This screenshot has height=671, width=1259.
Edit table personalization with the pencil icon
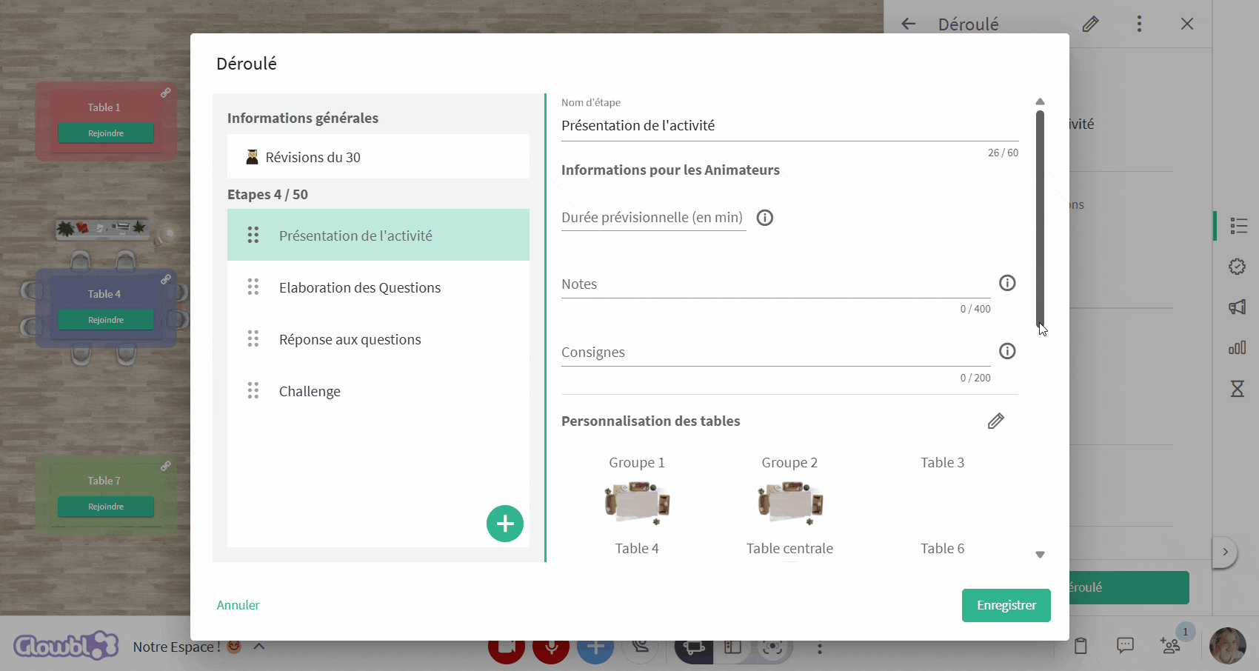[x=996, y=421]
